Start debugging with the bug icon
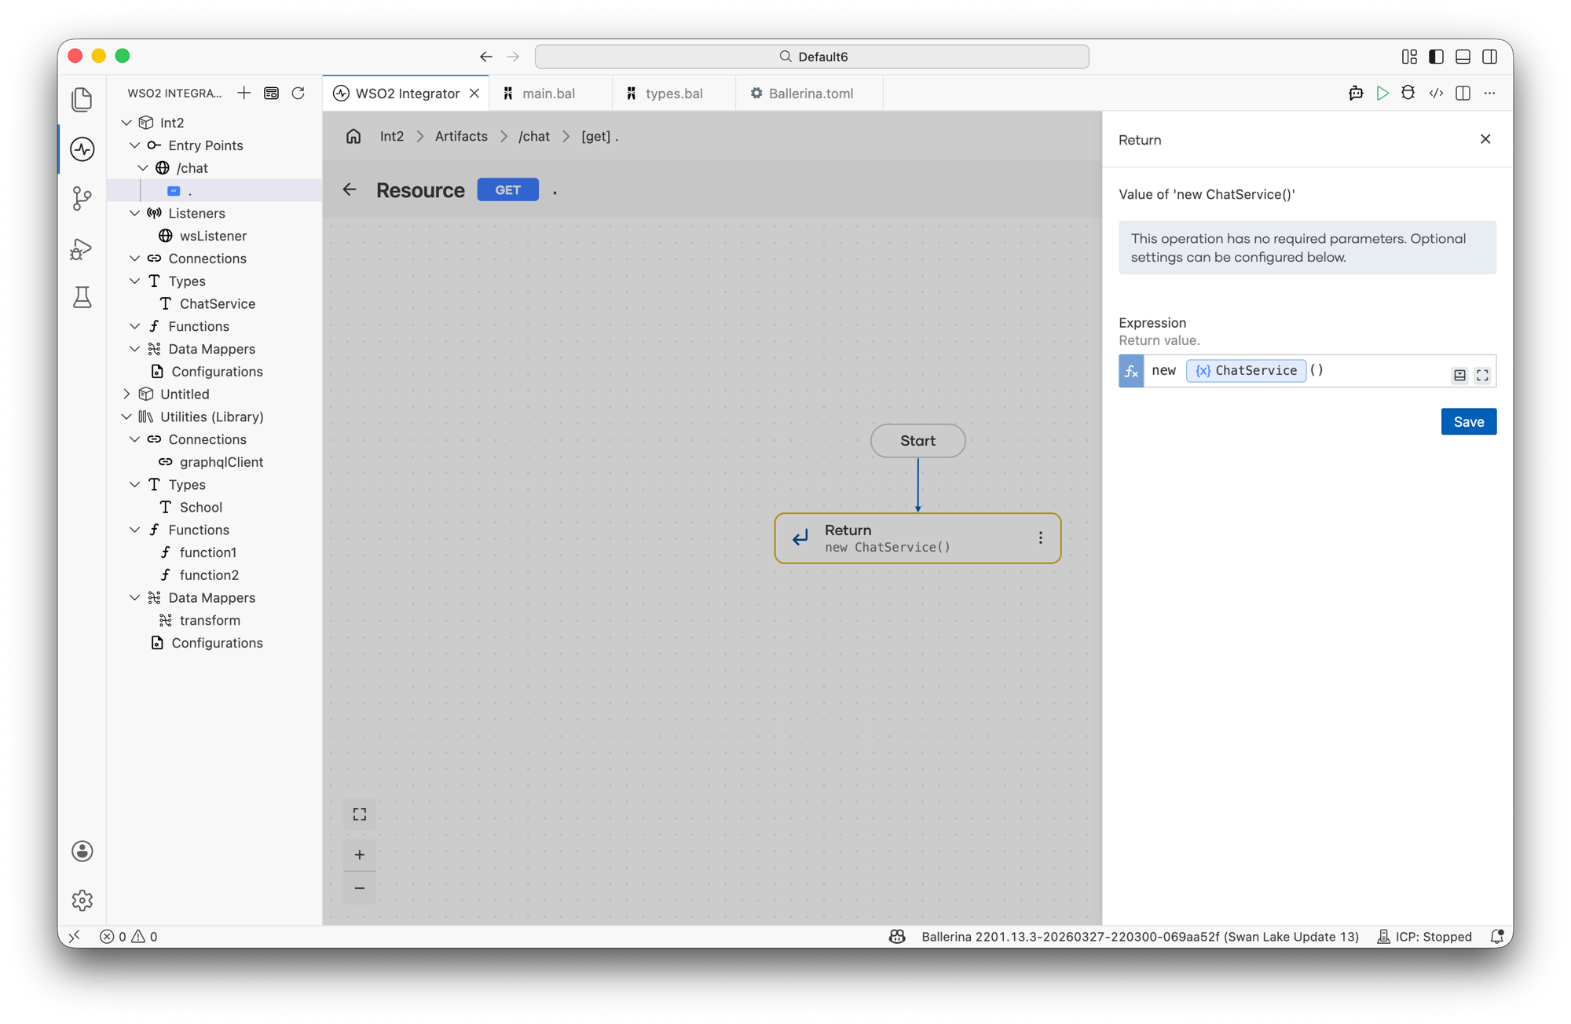 point(1408,94)
